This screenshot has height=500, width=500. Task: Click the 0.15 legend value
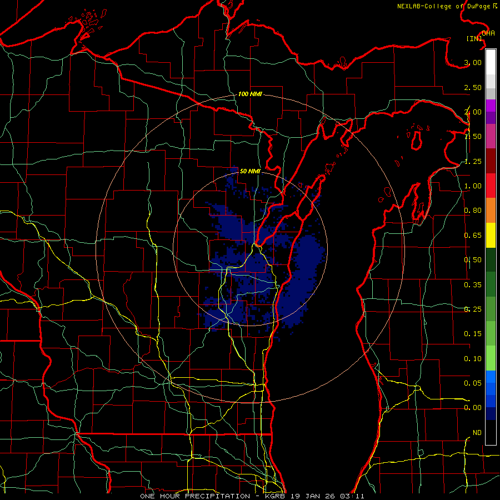point(473,334)
